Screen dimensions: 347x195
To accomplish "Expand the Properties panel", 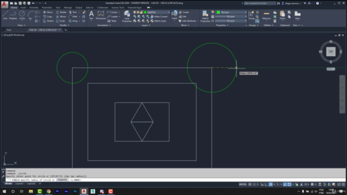I will coord(222,25).
